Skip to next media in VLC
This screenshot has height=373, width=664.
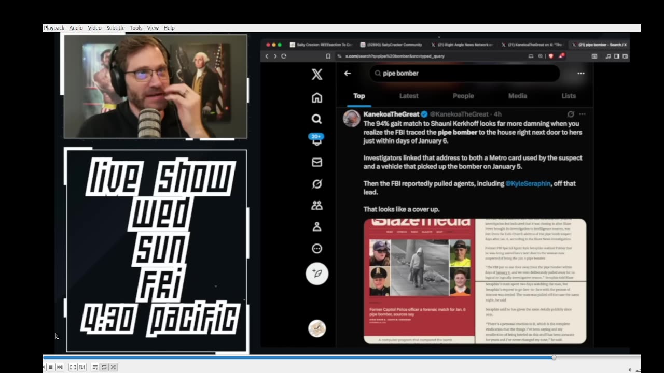pyautogui.click(x=60, y=367)
